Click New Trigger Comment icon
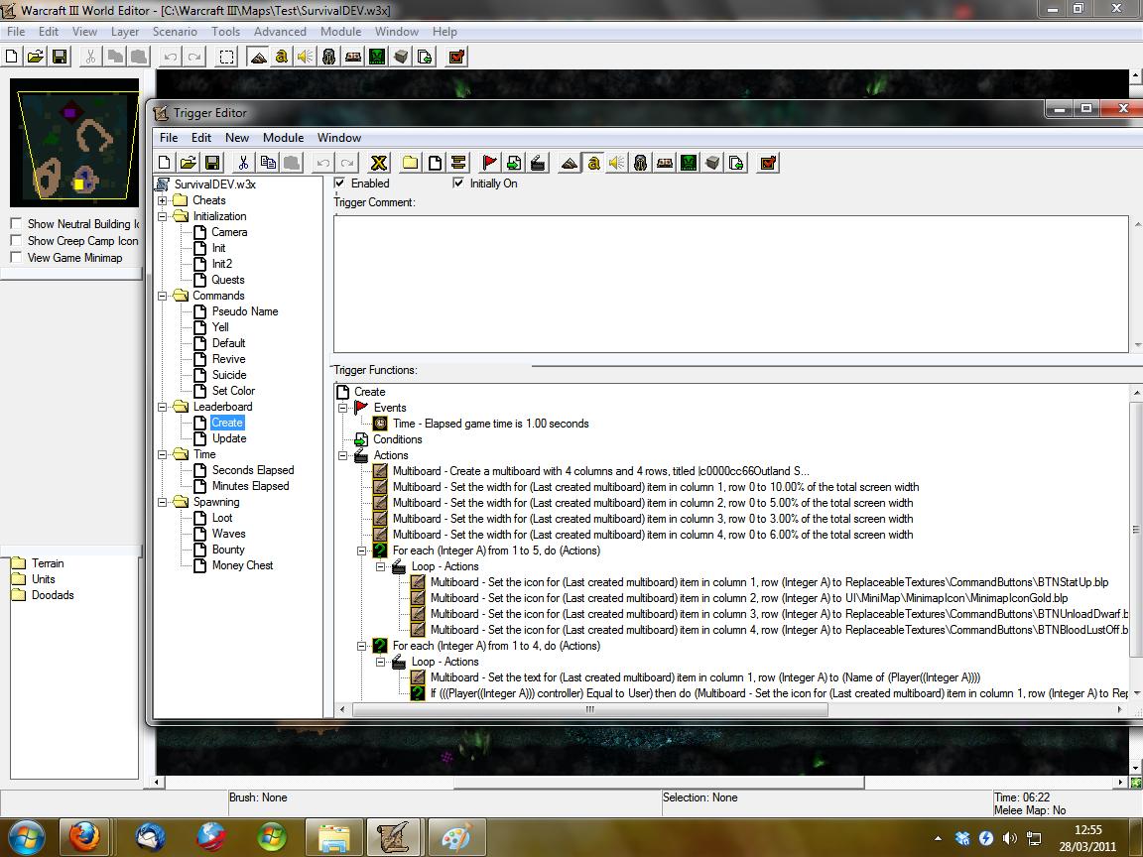Image resolution: width=1143 pixels, height=857 pixels. click(x=458, y=163)
